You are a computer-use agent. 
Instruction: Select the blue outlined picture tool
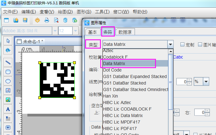[8, 90]
